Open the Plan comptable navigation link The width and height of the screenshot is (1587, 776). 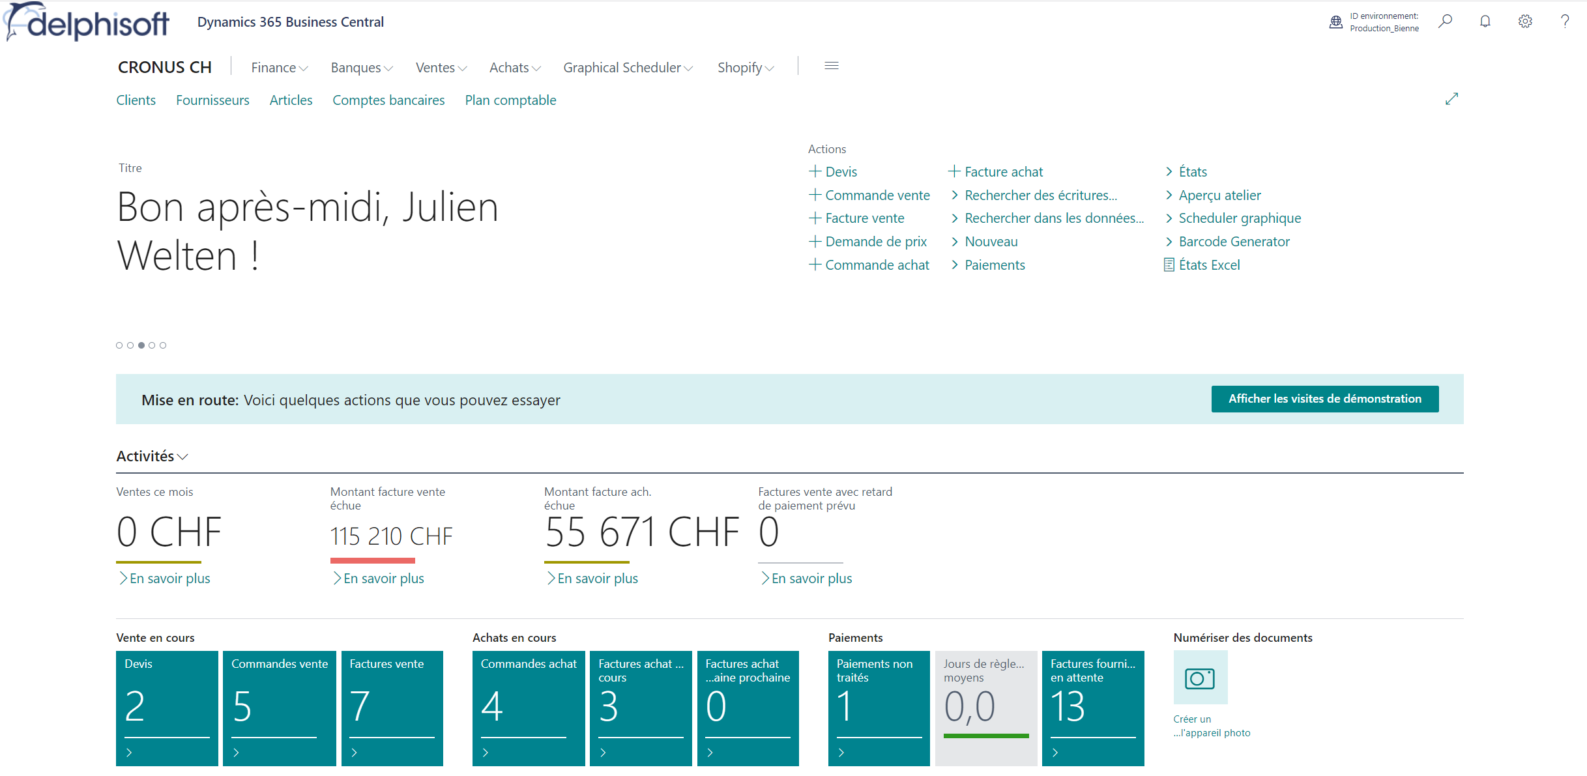click(x=510, y=100)
